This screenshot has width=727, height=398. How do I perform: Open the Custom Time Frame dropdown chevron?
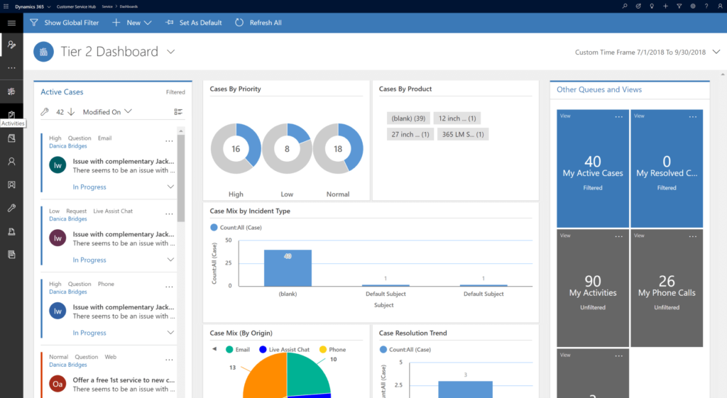716,52
